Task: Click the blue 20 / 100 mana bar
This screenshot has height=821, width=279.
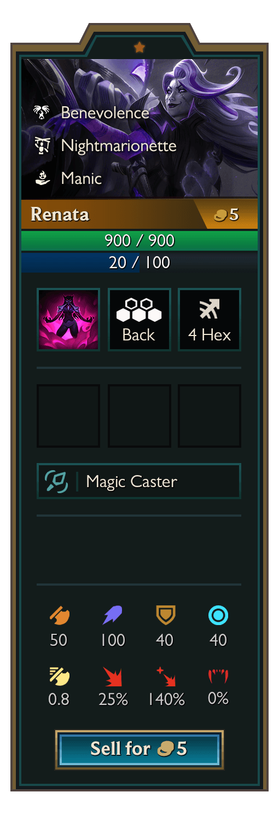Action: [x=139, y=263]
